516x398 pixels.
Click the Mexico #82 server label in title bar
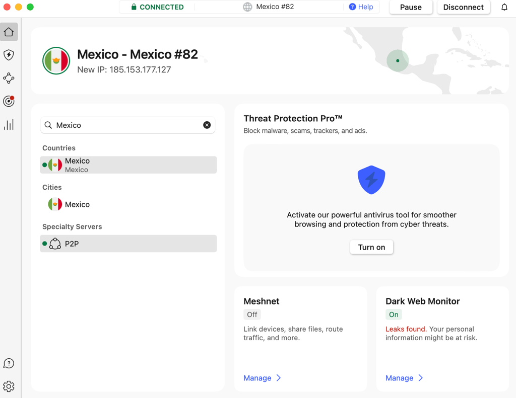point(275,7)
